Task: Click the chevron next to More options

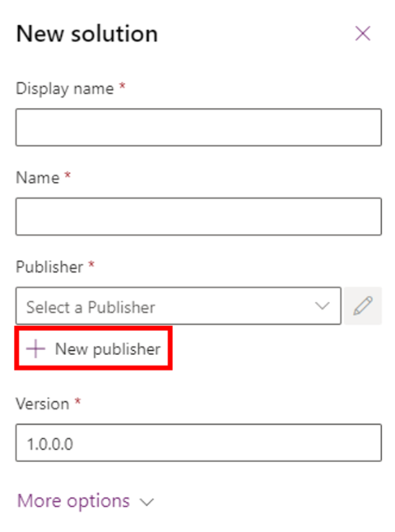Action: pos(146,502)
